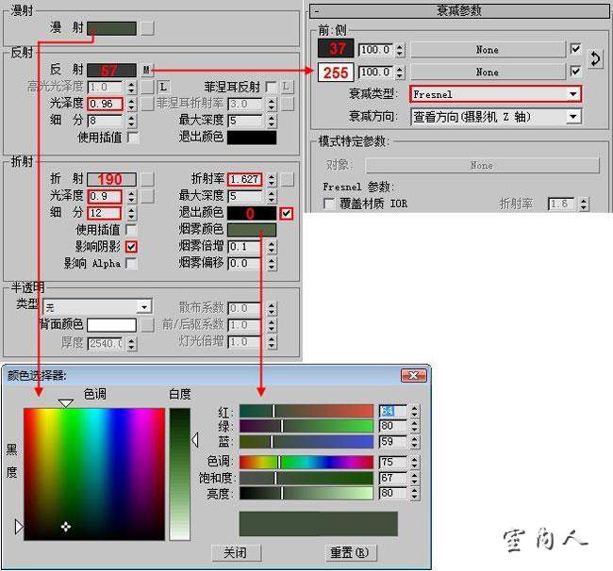This screenshot has height=571, width=613.
Task: Click the map slot button beside refraction 光泽度
Action: click(147, 196)
